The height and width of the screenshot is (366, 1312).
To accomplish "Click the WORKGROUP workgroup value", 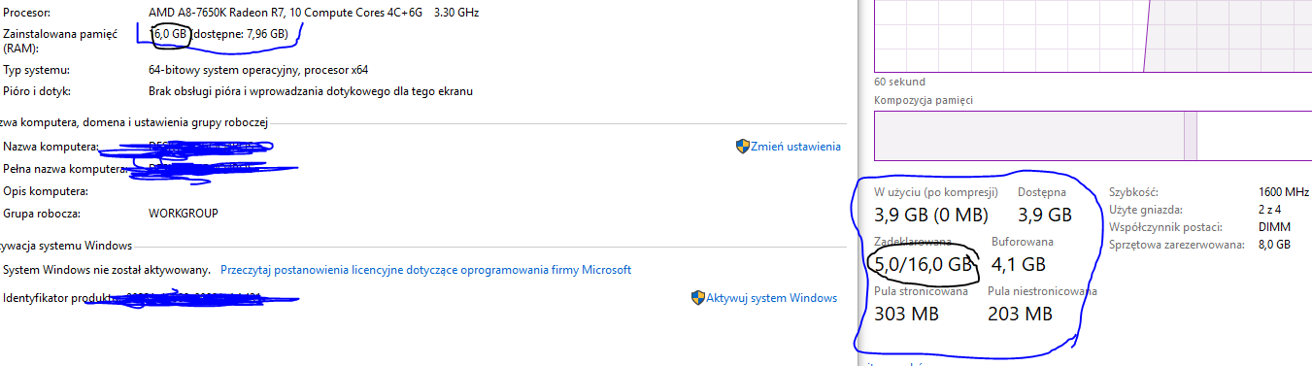I will click(x=184, y=213).
